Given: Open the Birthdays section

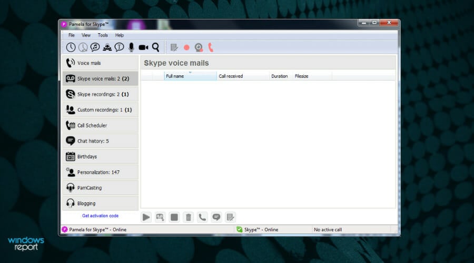Looking at the screenshot, I should point(101,156).
